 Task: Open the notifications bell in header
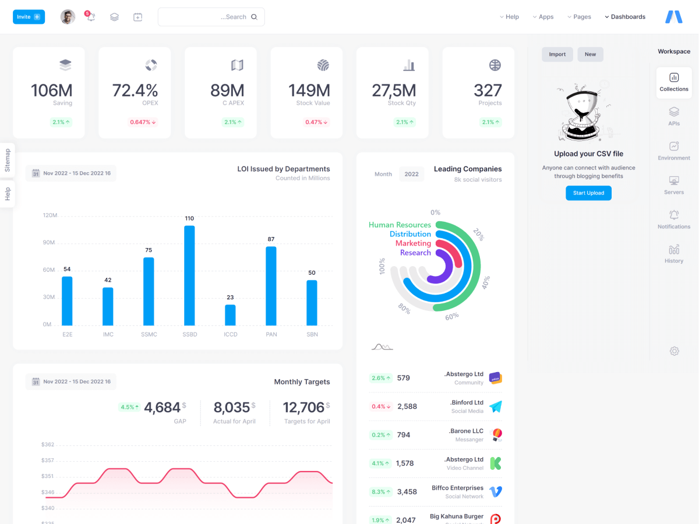click(90, 17)
